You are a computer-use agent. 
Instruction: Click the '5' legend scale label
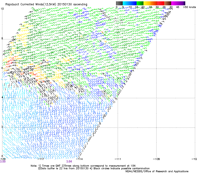point(123,7)
